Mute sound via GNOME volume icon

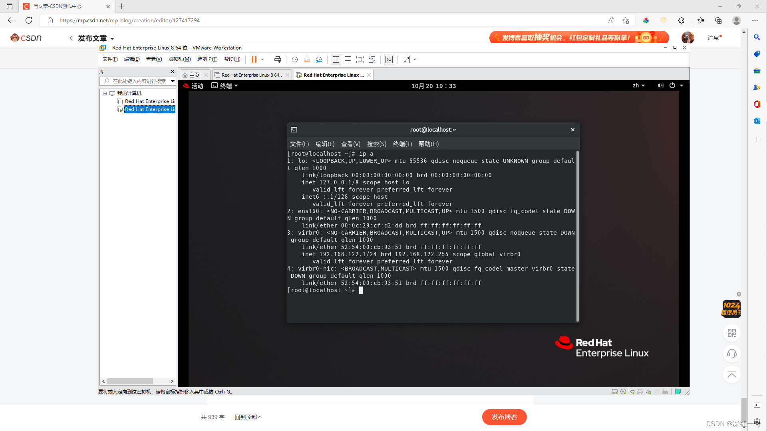click(x=660, y=85)
